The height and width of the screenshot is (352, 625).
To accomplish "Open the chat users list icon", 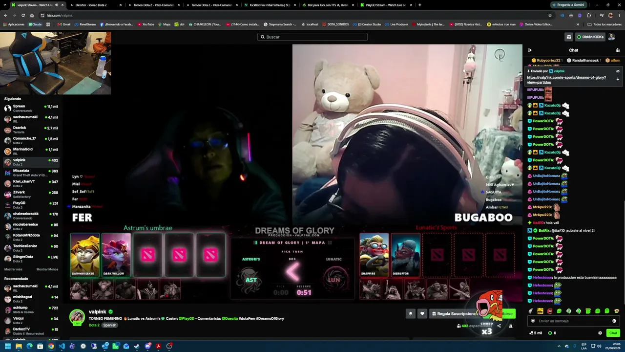I will click(618, 50).
